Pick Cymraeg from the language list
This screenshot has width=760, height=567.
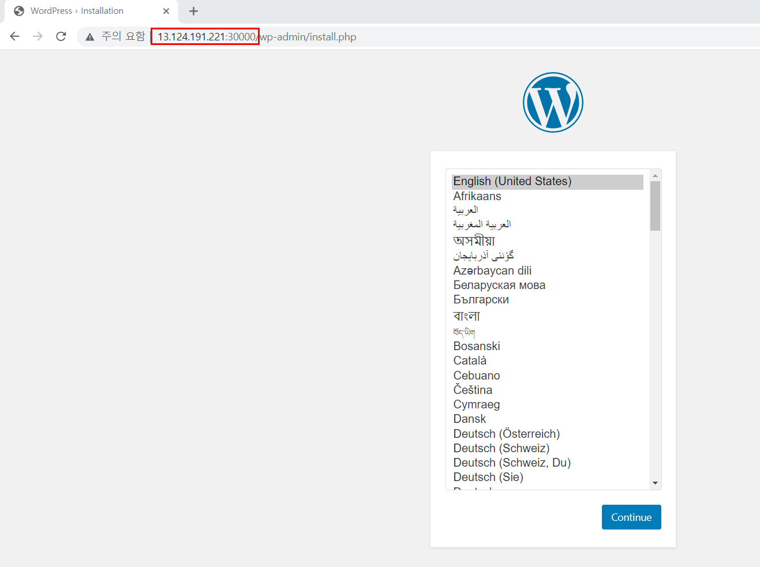coord(547,404)
